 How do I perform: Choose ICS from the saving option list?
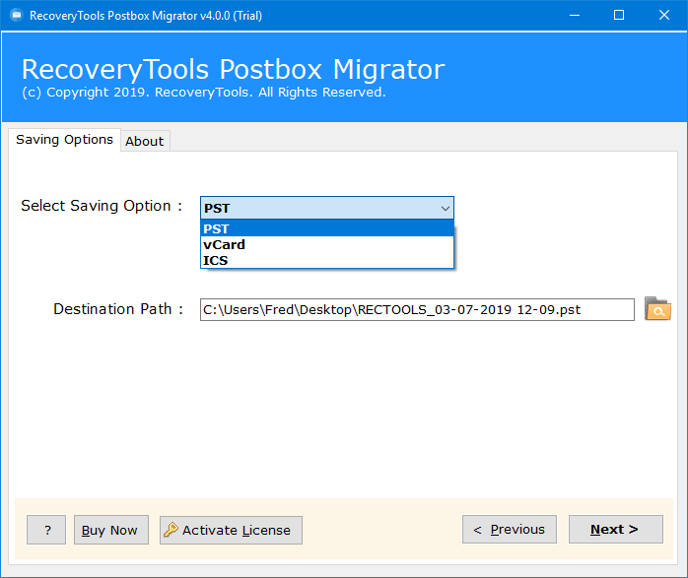pos(327,260)
